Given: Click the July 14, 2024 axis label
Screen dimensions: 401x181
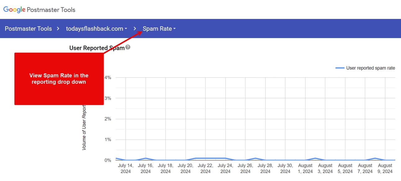Looking at the screenshot, I should pos(126,168).
